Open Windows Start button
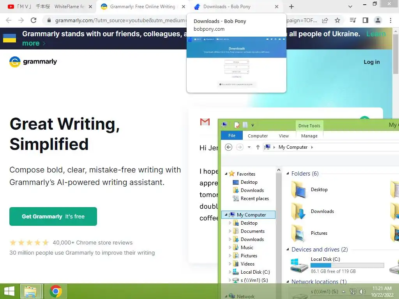The height and width of the screenshot is (299, 399). pos(9,291)
